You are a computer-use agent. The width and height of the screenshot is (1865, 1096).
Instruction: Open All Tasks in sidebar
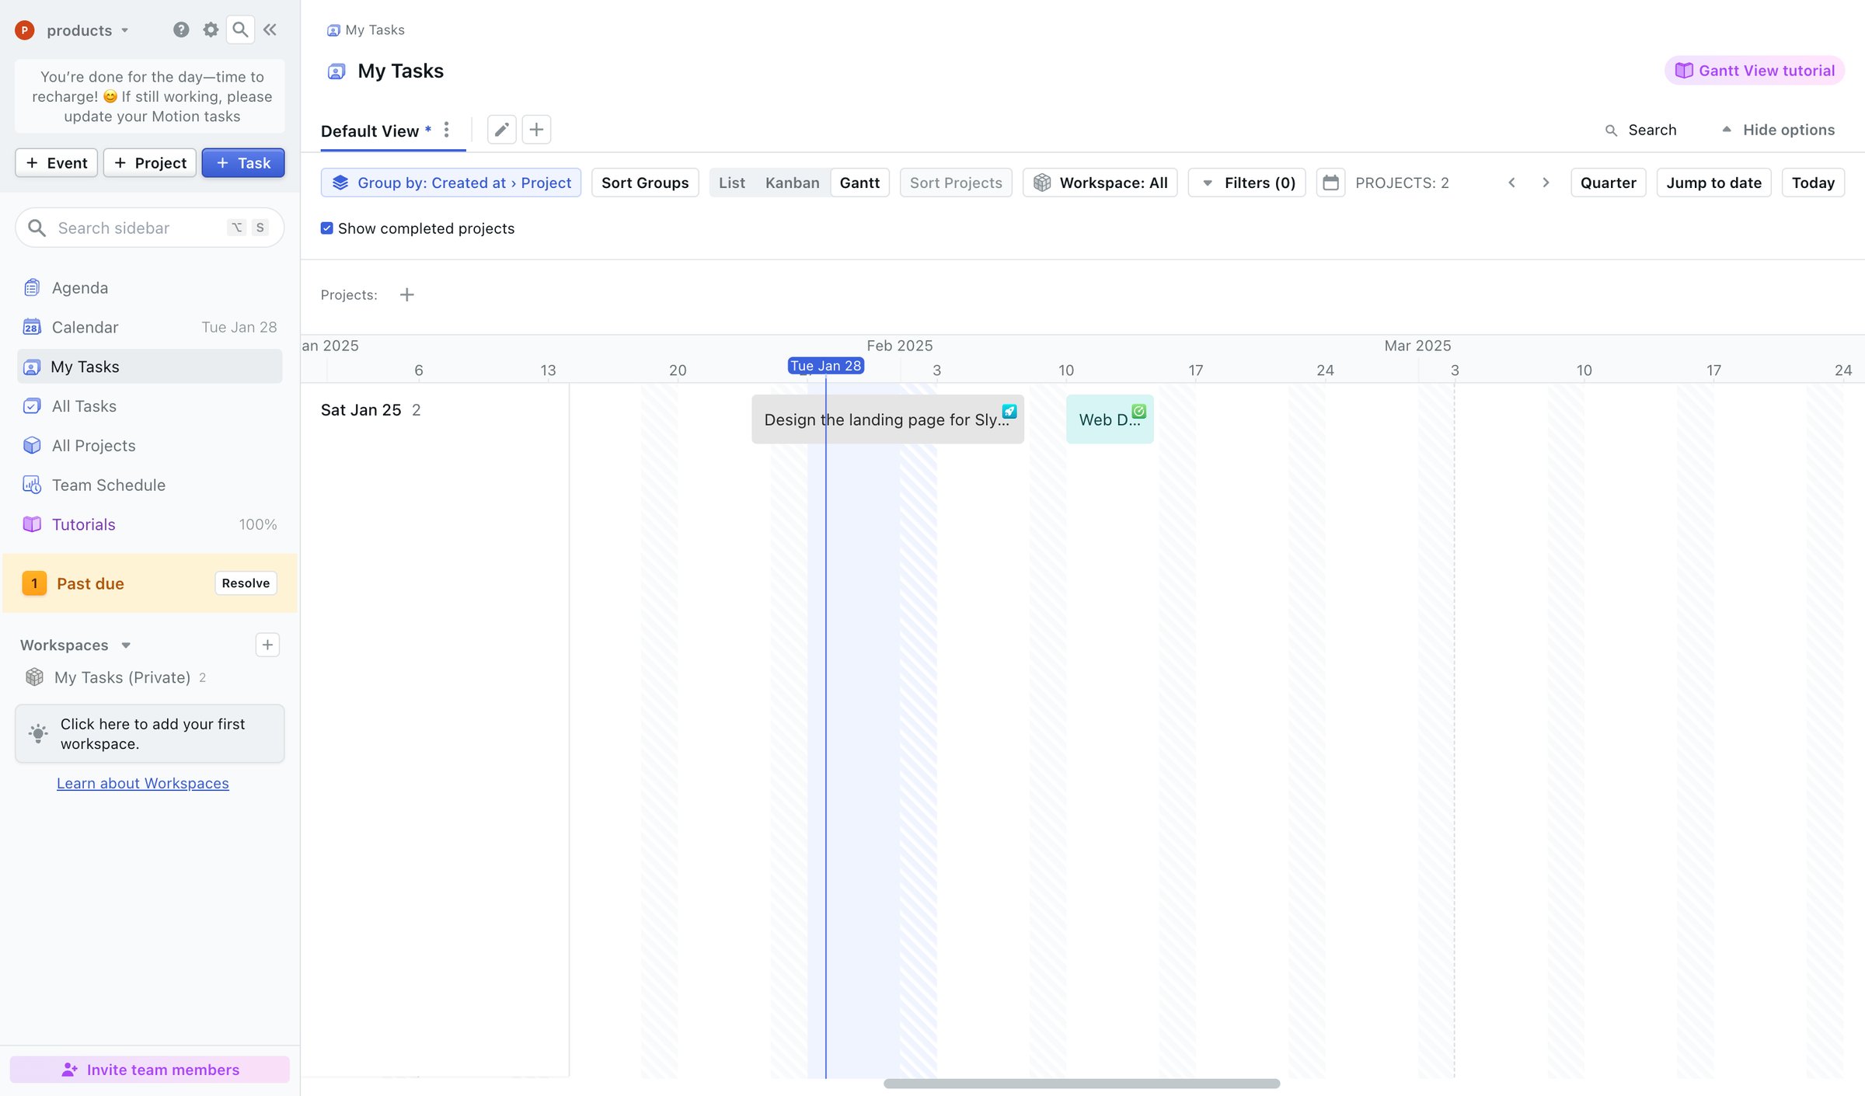click(149, 405)
